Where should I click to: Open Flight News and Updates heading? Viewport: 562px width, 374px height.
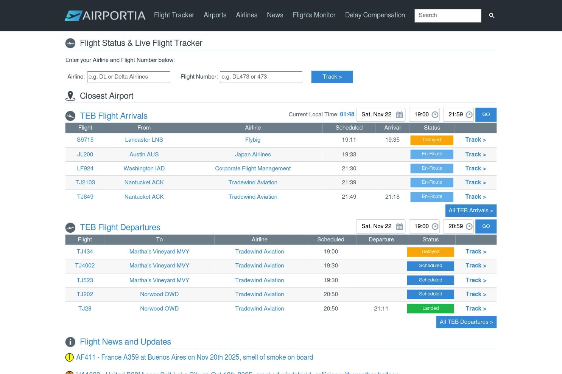click(125, 342)
